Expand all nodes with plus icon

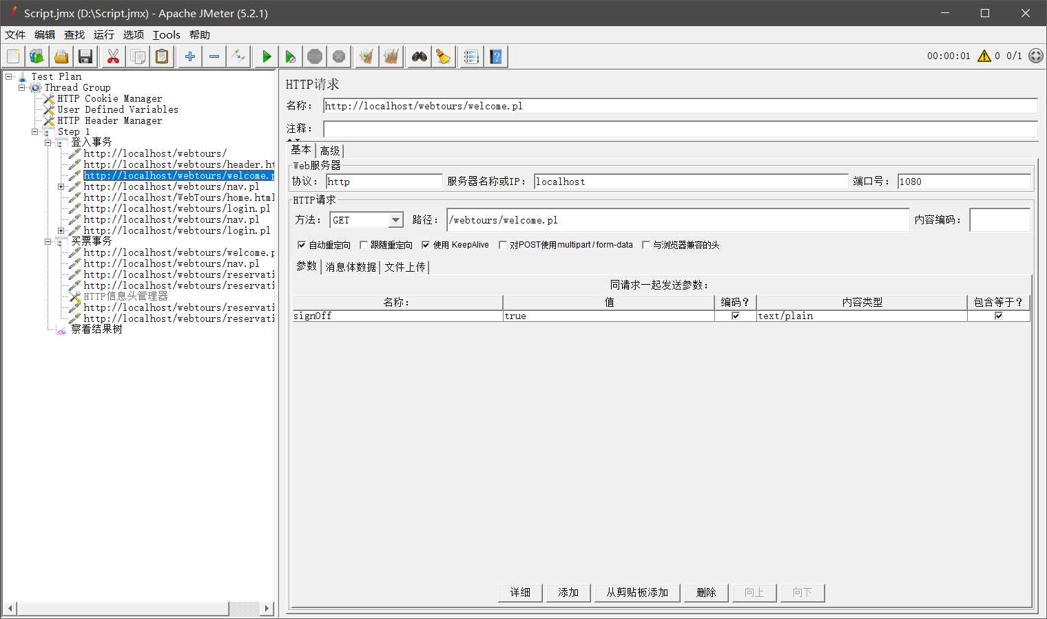[x=190, y=56]
